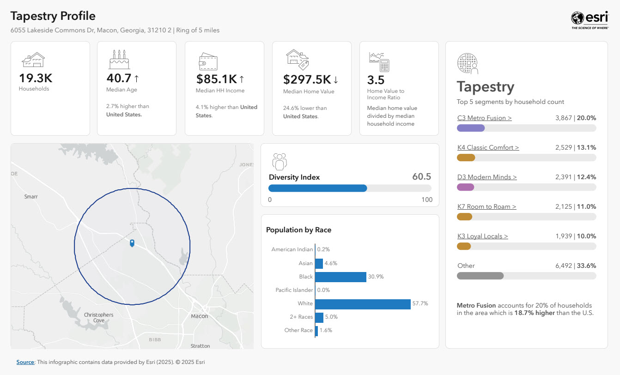Open the K7 Room to Roam link
The height and width of the screenshot is (375, 620).
point(487,206)
